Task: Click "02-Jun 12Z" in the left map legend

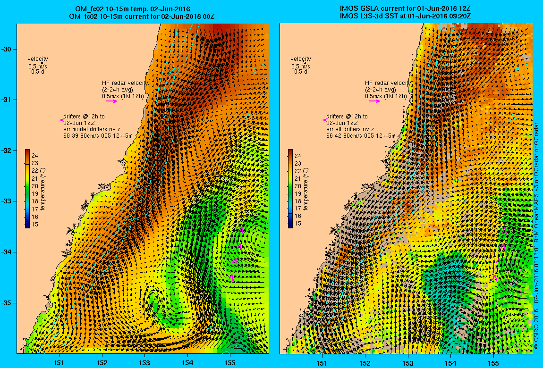Action: point(79,123)
